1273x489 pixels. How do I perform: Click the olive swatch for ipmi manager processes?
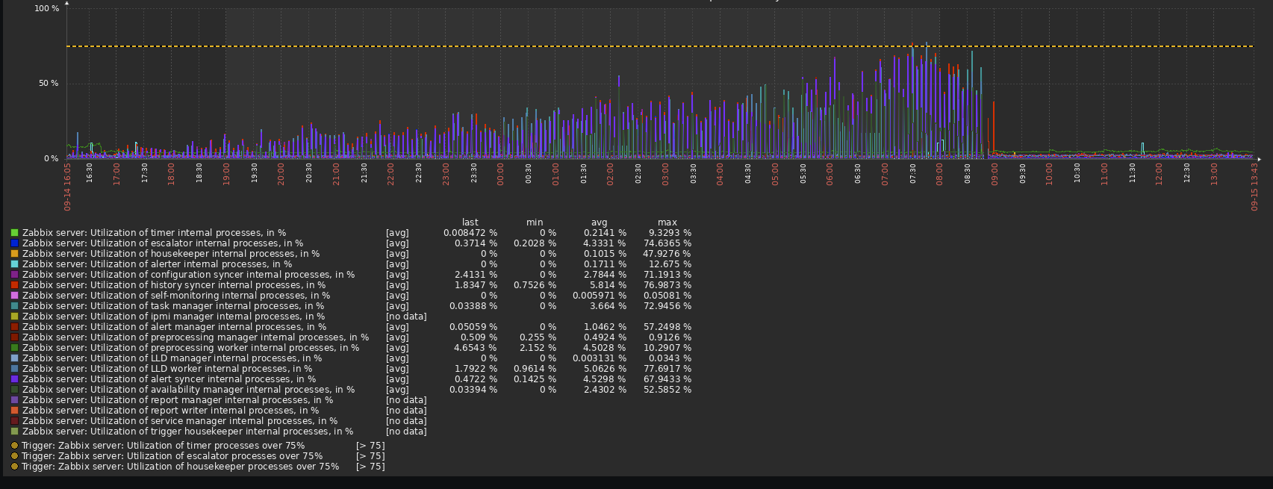click(x=15, y=317)
